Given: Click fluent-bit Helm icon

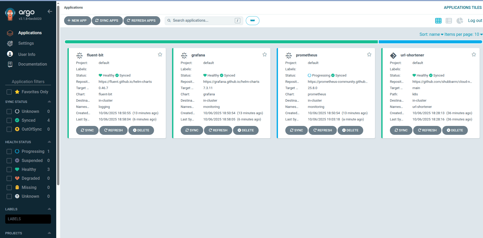Looking at the screenshot, I should 79,55.
